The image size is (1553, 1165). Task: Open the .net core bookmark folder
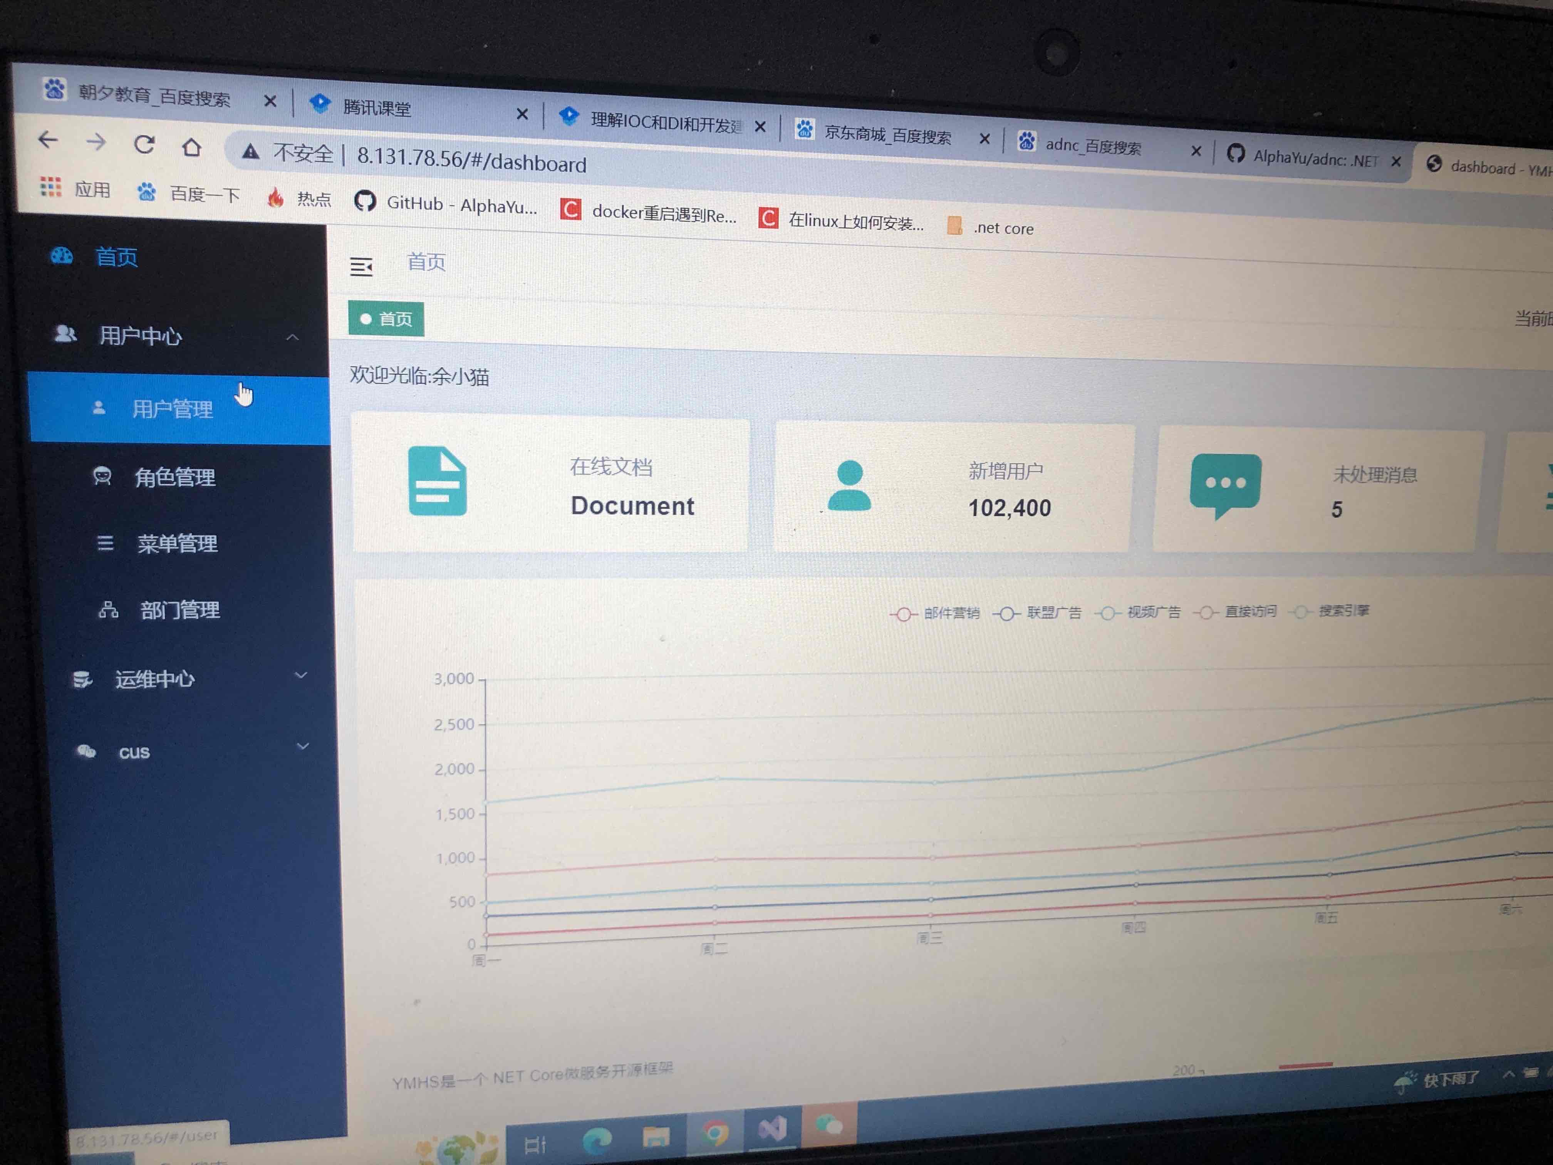coord(990,227)
